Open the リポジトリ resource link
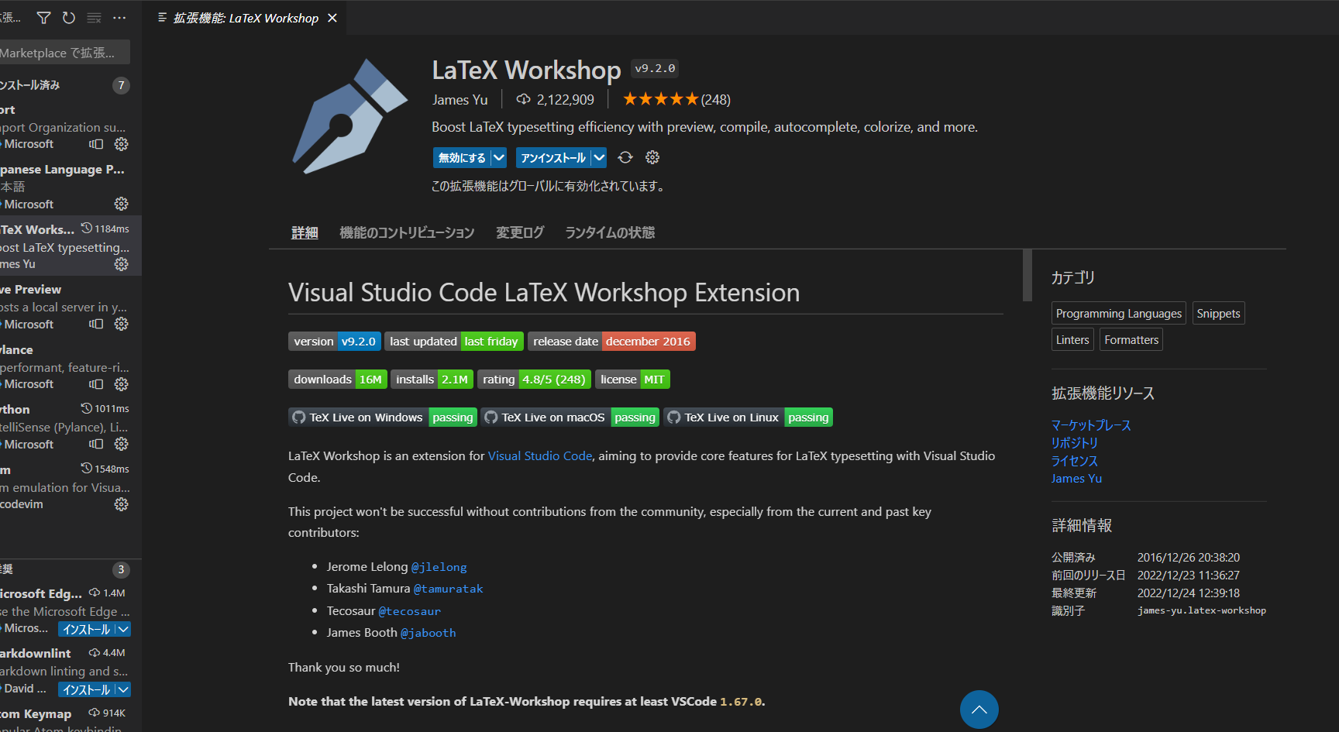The image size is (1339, 732). coord(1075,443)
